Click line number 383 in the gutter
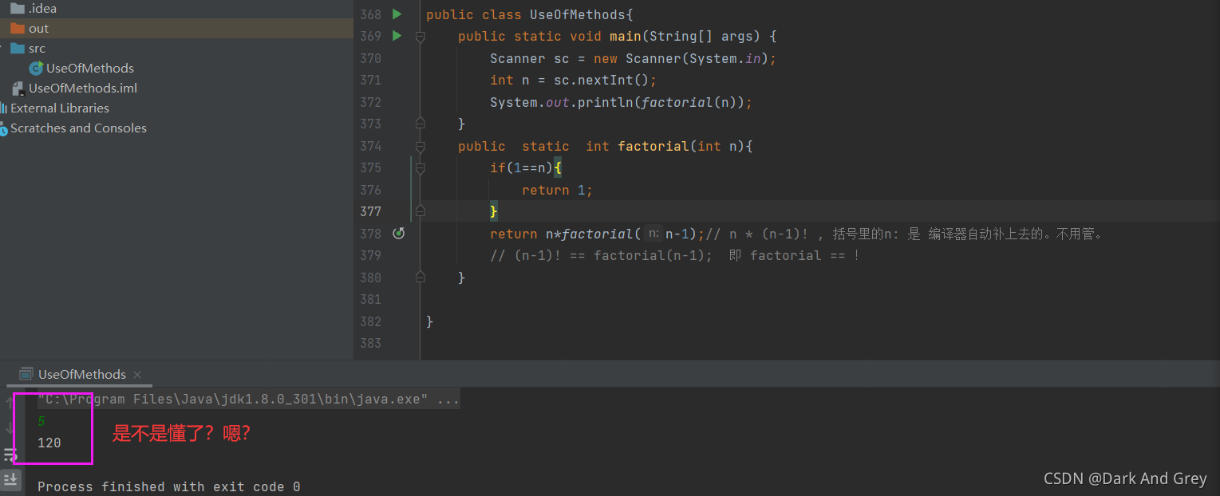 click(370, 343)
